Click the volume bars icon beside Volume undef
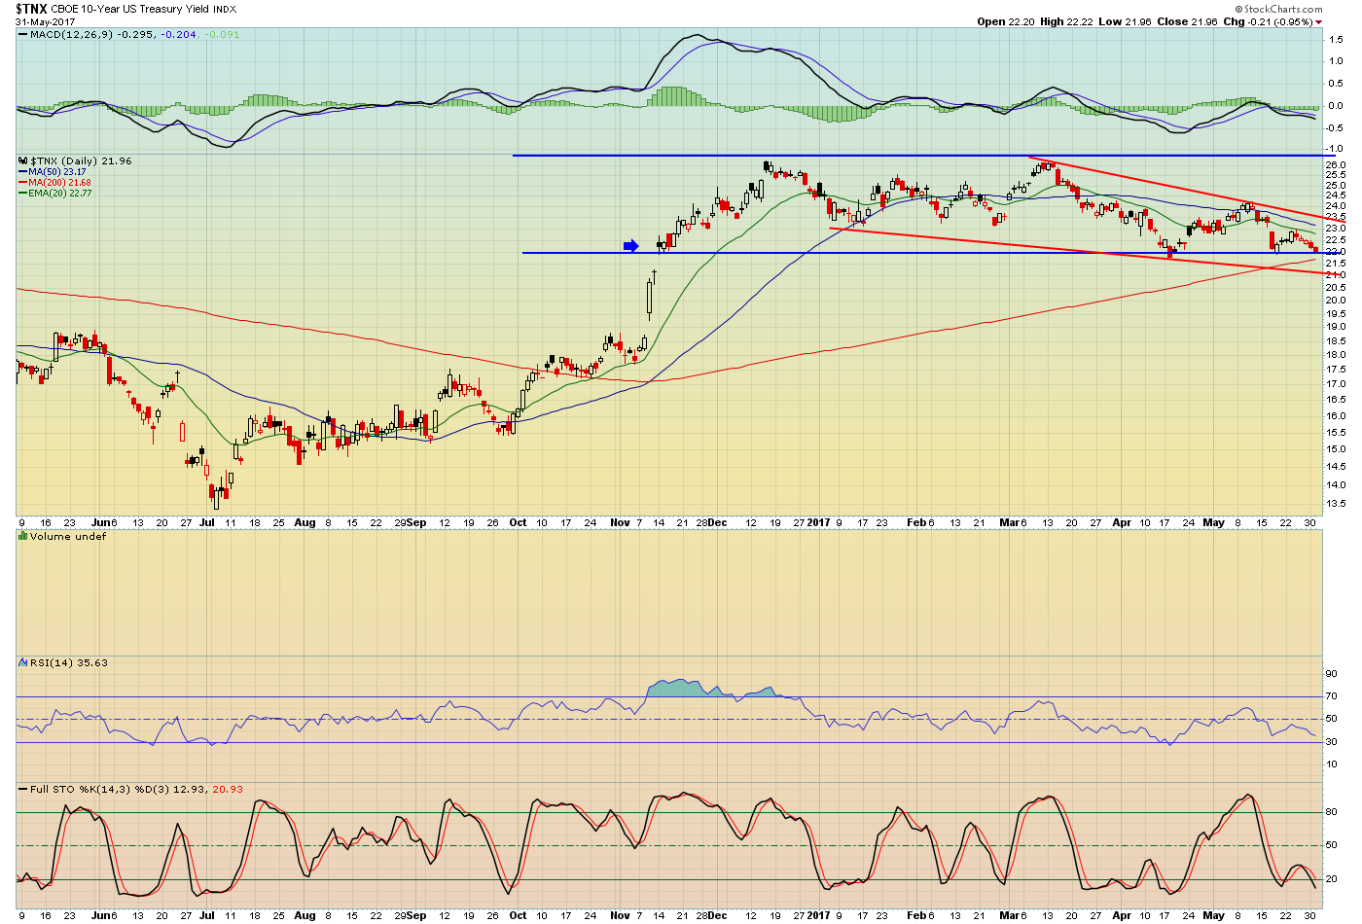 pos(23,536)
